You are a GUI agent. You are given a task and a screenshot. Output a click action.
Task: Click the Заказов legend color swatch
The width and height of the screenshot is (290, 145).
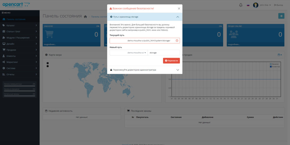271,64
